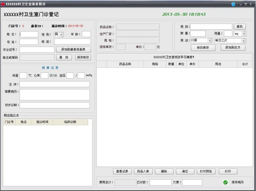Click the 添加到患者信息库 button
Screen dimensions: 256x191
pyautogui.click(x=73, y=50)
